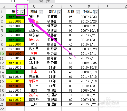127x111 pixels.
Task: Select column B header
Action: [34, 7]
